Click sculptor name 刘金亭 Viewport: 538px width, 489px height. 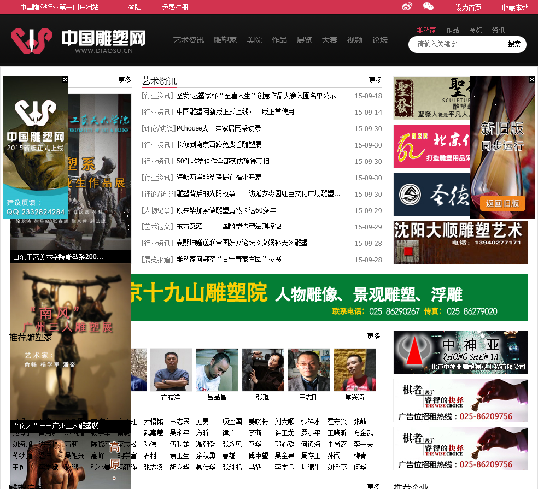click(x=337, y=467)
